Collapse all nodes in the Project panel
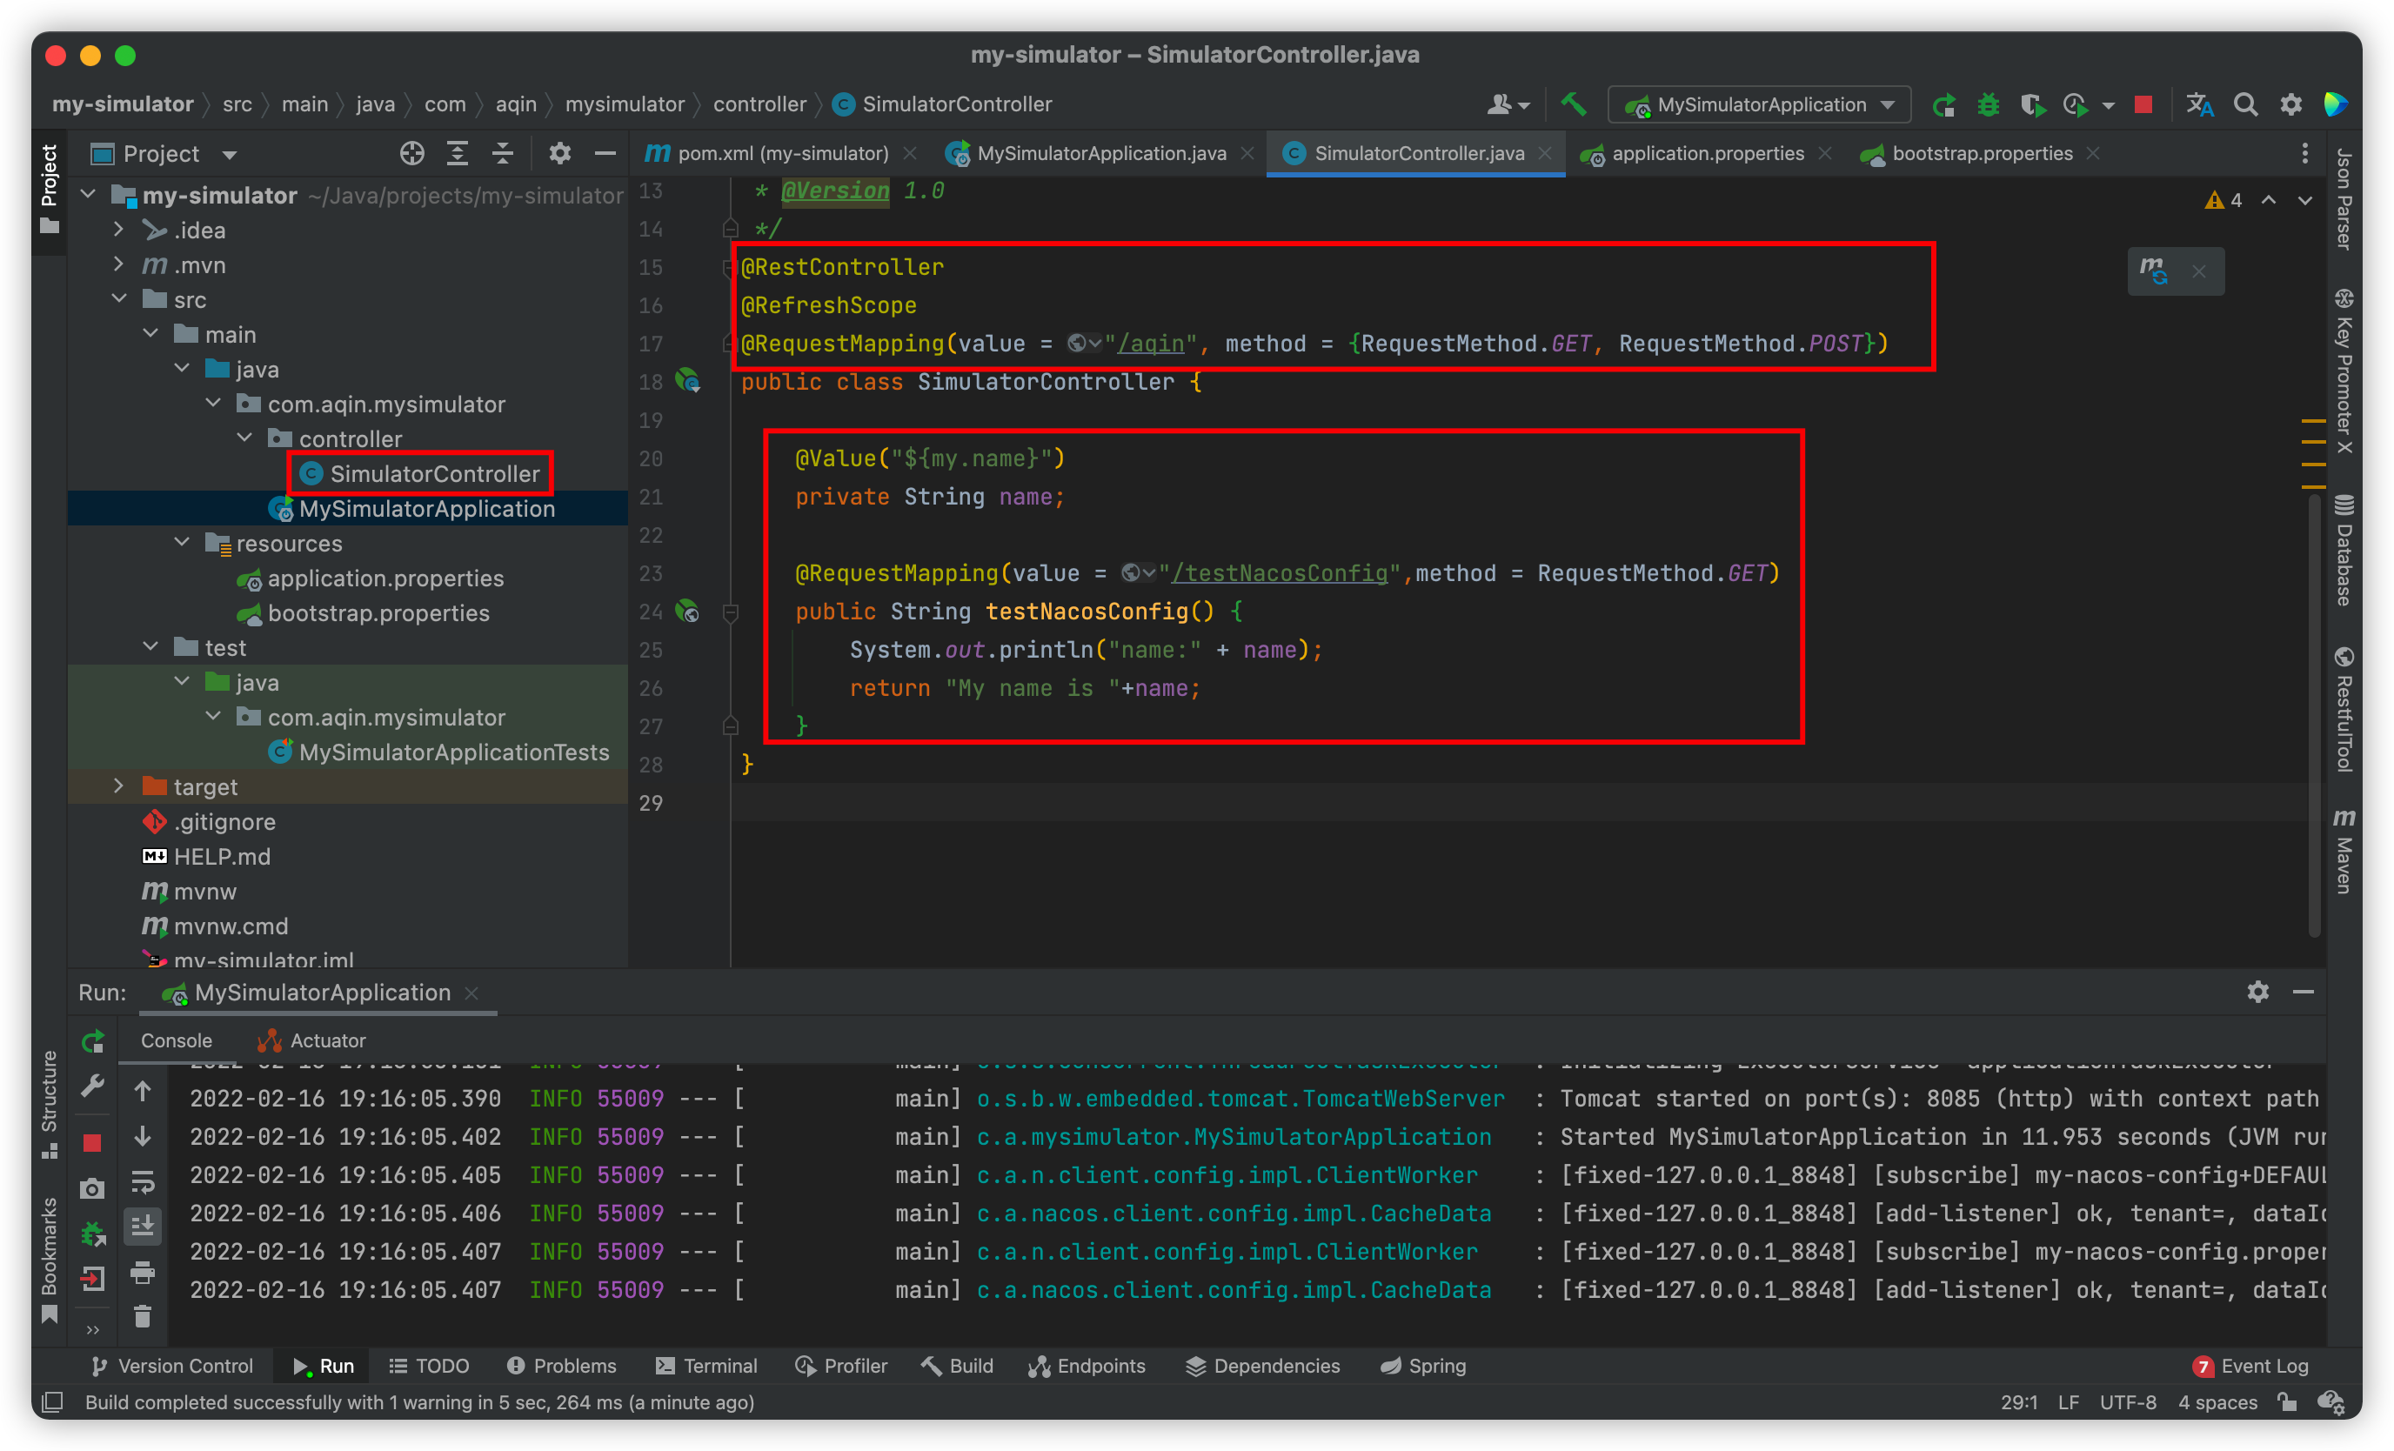The height and width of the screenshot is (1451, 2394). pyautogui.click(x=501, y=152)
